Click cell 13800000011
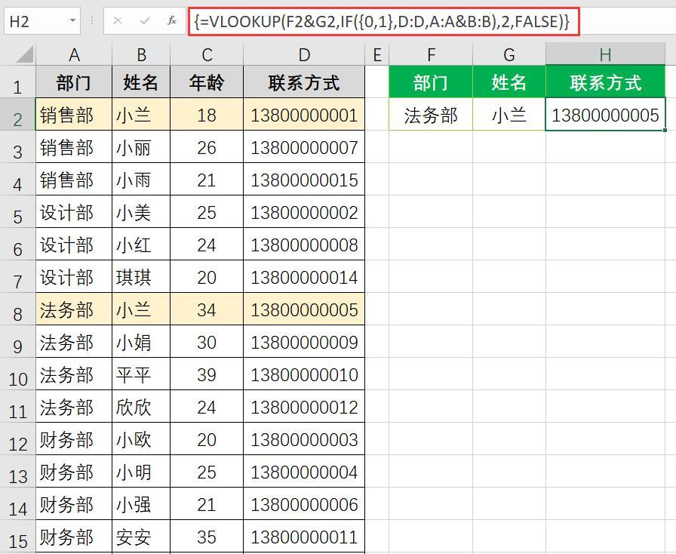Viewport: 676px width, 554px height. [x=304, y=537]
